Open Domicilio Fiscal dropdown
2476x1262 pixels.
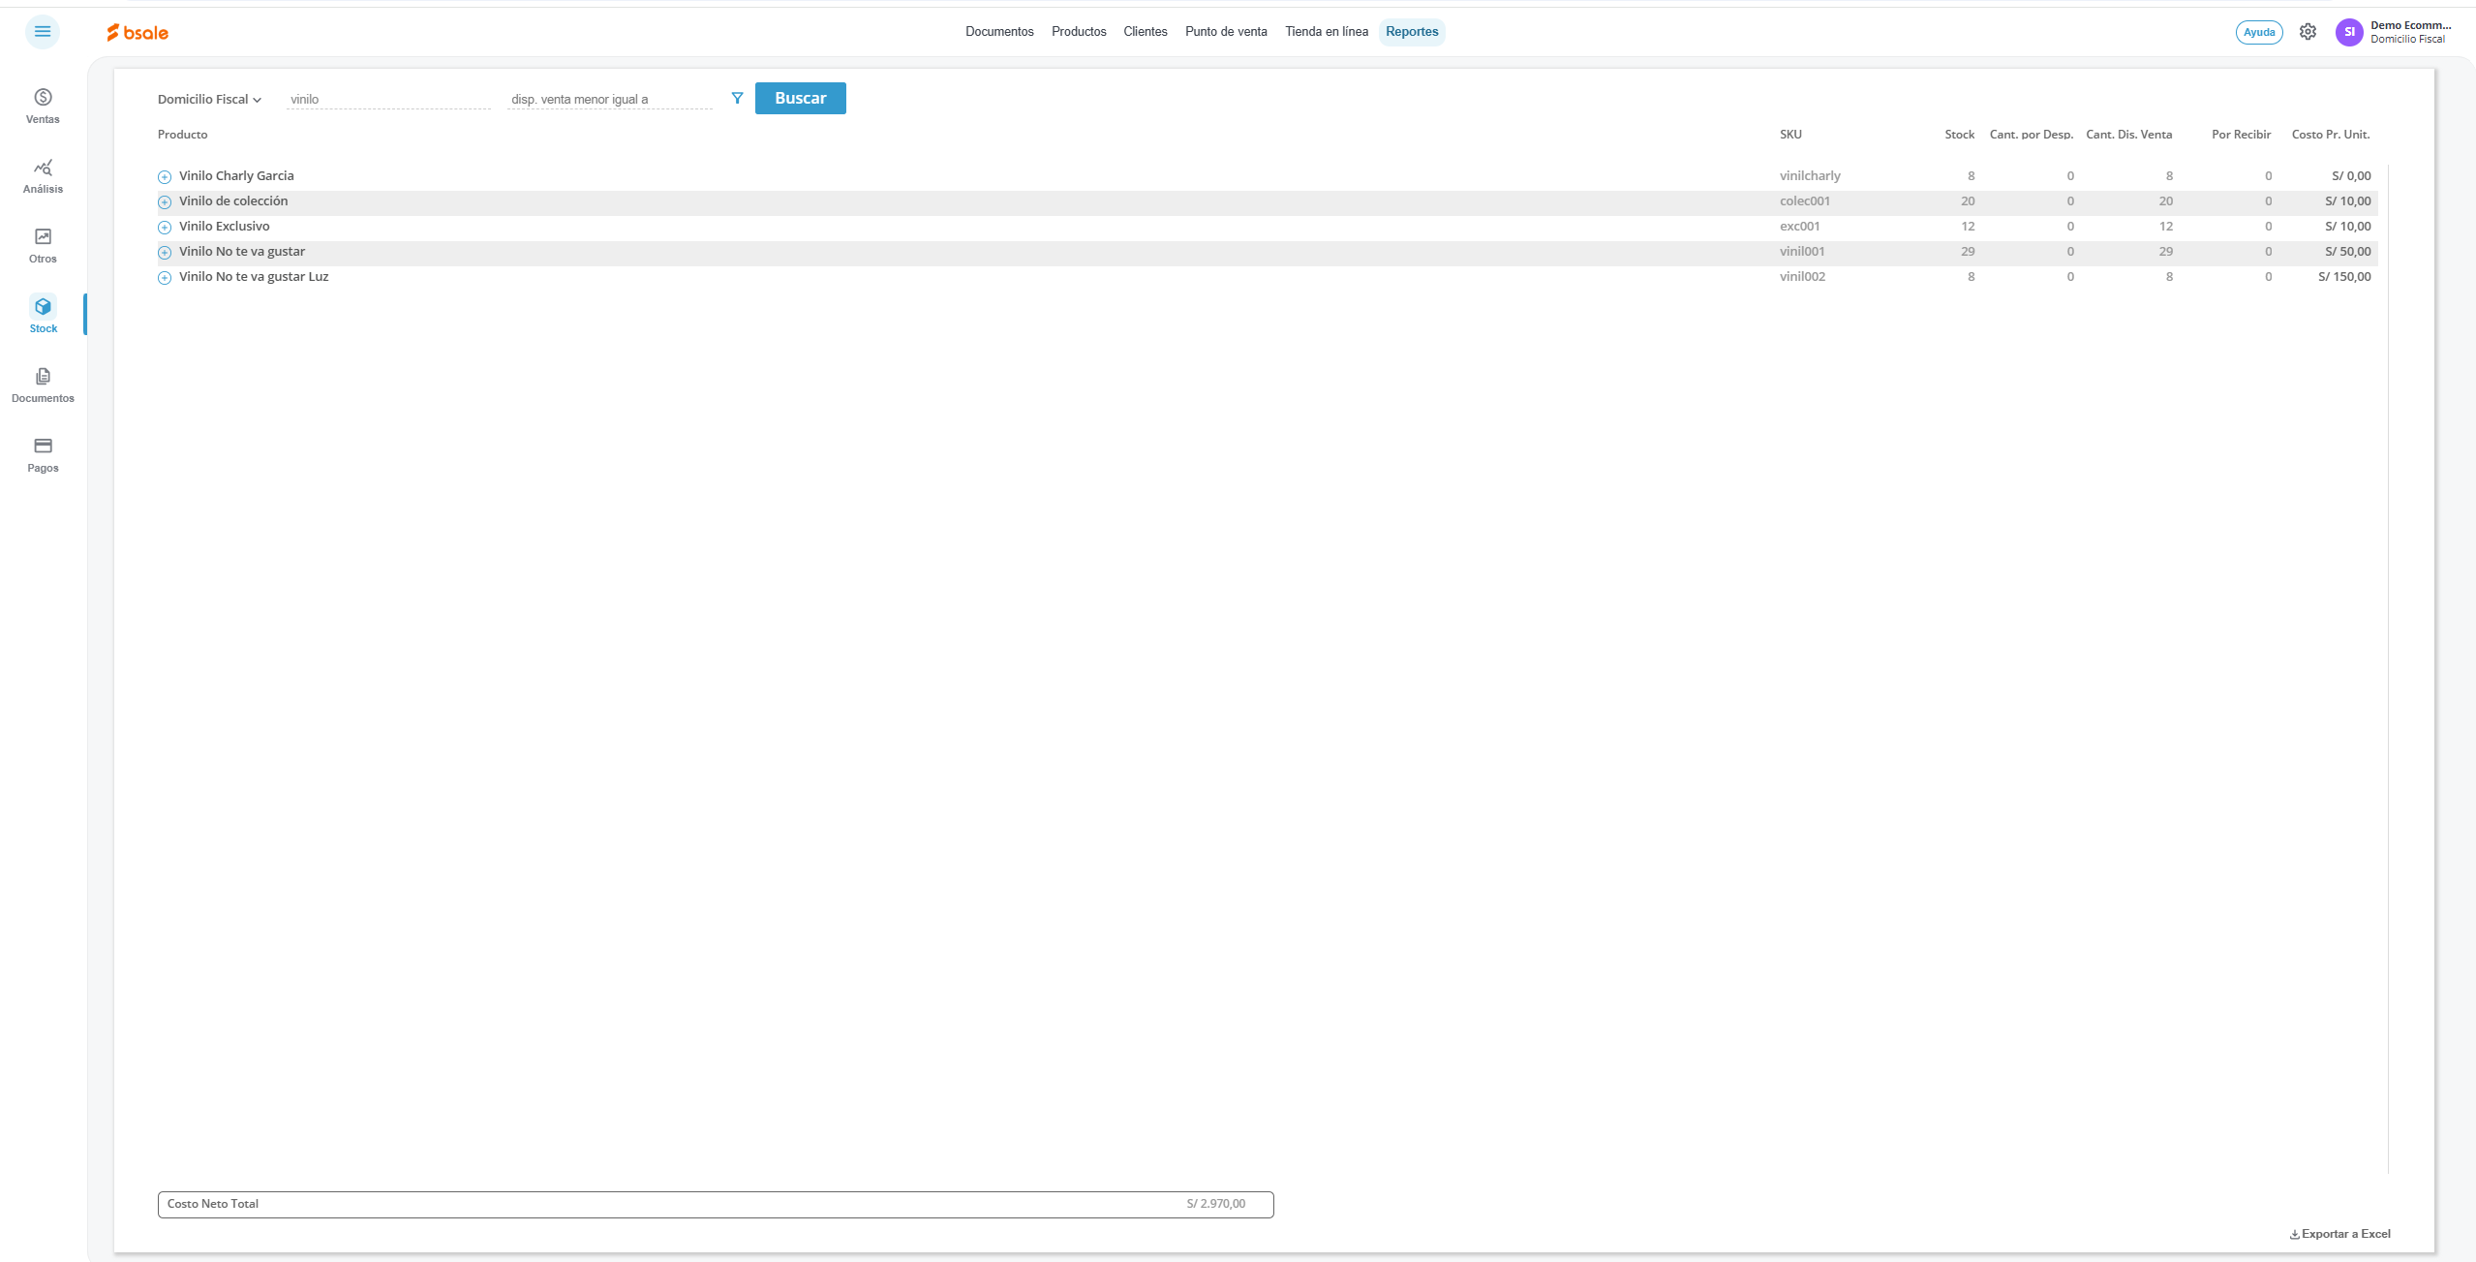coord(209,99)
